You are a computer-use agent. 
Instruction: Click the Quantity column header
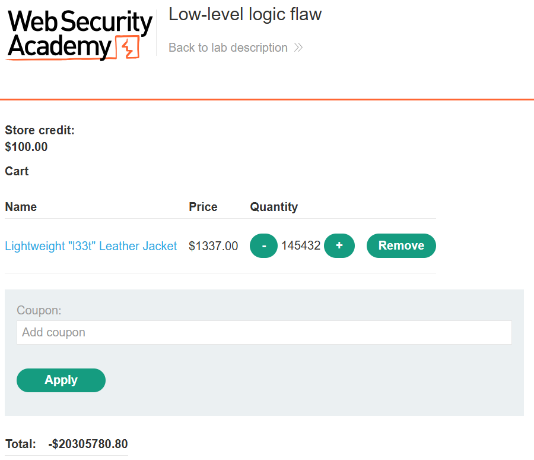pos(274,207)
